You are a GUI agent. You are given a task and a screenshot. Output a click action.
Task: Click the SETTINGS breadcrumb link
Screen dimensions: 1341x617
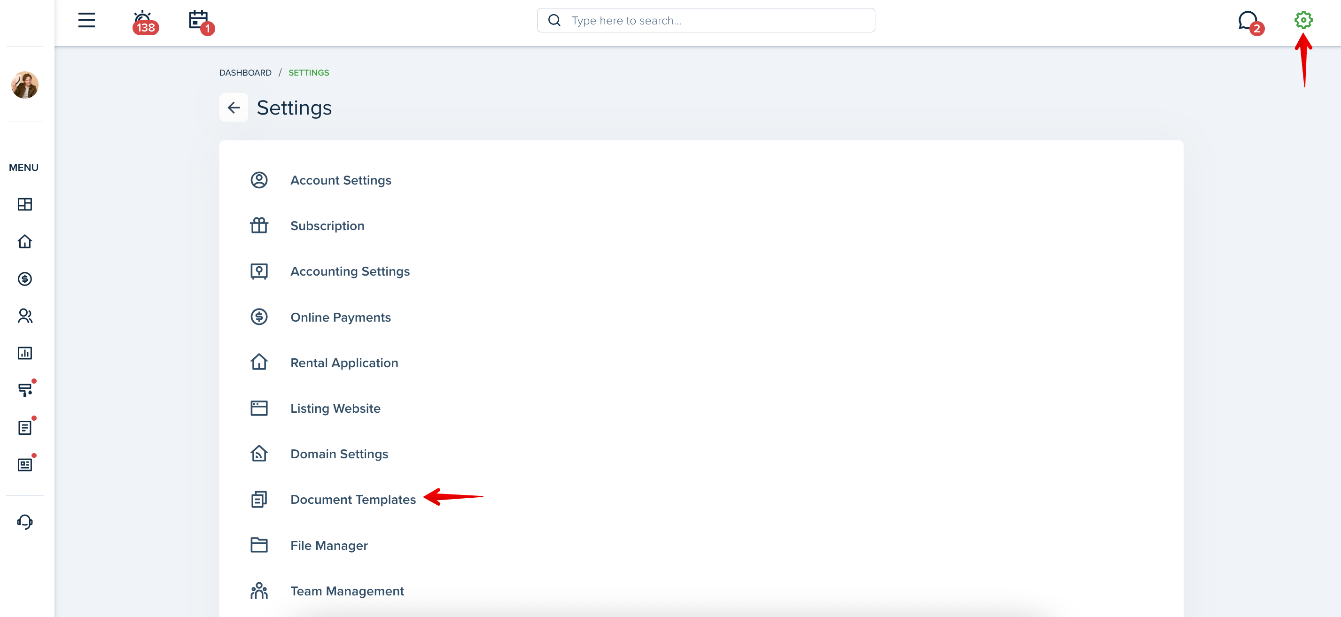[309, 73]
